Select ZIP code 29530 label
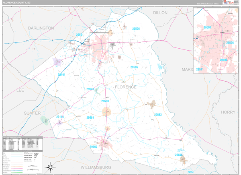Screen dimensions: 241x175 point(105,101)
